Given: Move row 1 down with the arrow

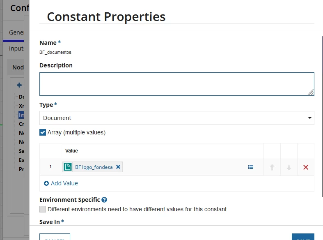Looking at the screenshot, I should [289, 167].
